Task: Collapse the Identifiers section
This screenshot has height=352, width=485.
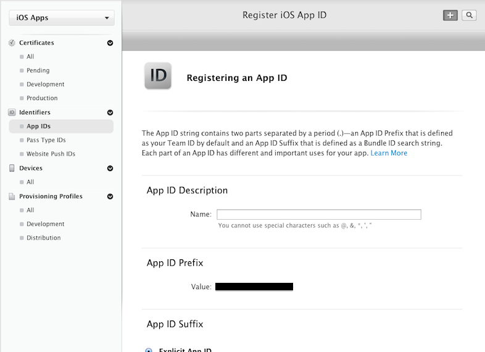Action: pos(110,112)
